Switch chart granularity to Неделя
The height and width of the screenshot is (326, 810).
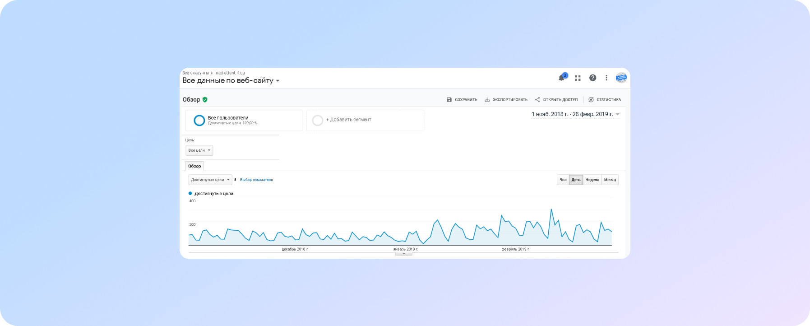(592, 180)
